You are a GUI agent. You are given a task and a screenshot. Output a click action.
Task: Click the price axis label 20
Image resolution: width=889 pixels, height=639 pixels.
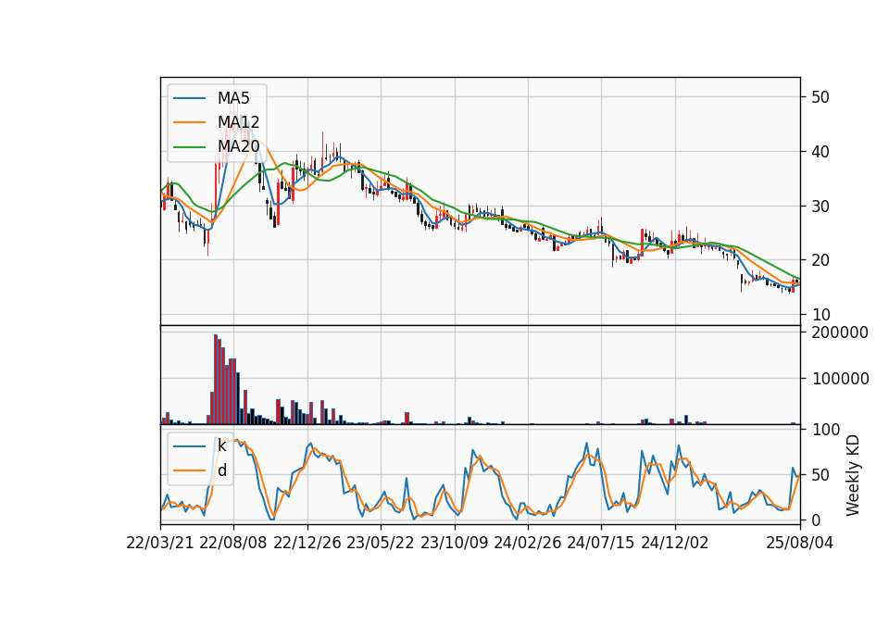click(x=820, y=260)
